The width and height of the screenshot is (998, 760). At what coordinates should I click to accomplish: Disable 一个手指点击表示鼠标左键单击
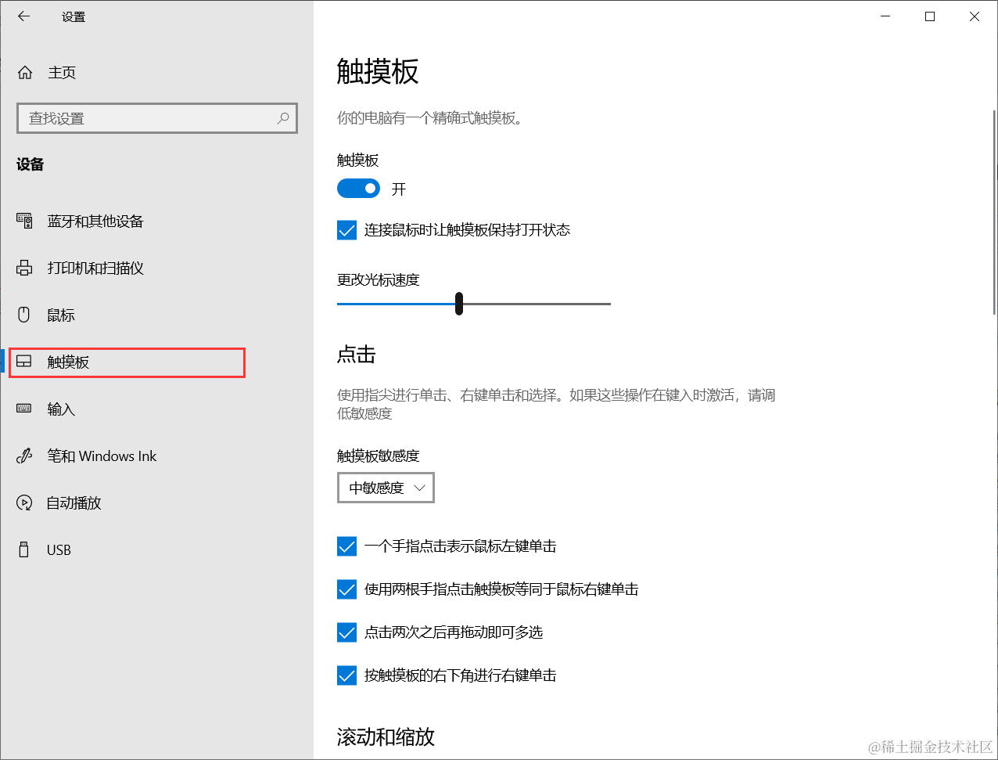(346, 546)
